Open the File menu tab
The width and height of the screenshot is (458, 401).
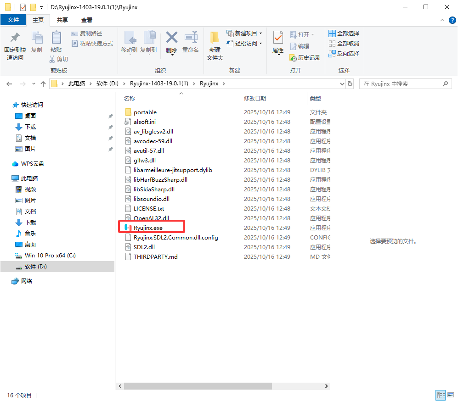pos(13,20)
